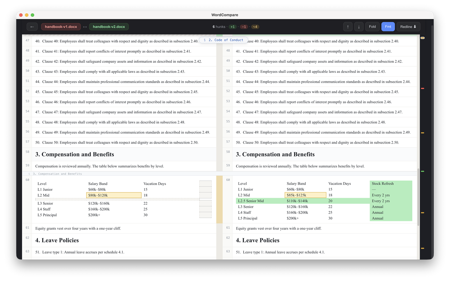Select the handbook-v2.docx file chip
Image resolution: width=450 pixels, height=281 pixels.
point(109,27)
